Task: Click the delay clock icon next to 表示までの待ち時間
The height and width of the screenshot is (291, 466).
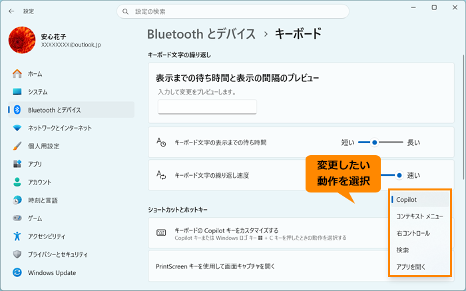Action: point(161,143)
